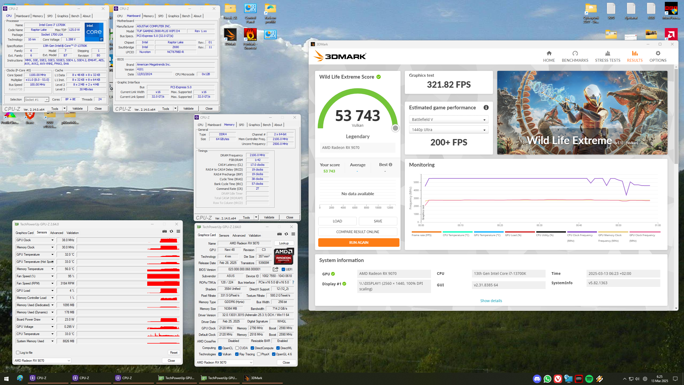Viewport: 684px width, 385px height.
Task: Open RESULTS tab in 3DMark
Action: point(635,56)
